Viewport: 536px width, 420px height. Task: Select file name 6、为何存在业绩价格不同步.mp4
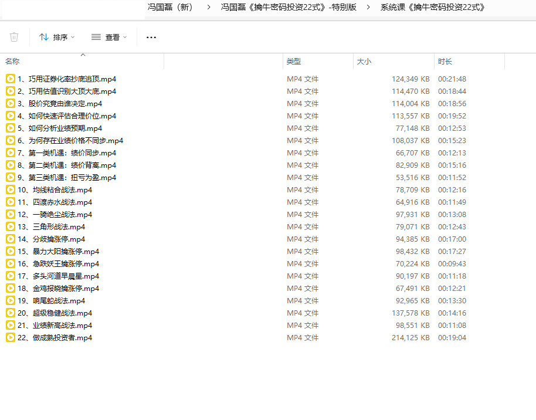coord(70,141)
